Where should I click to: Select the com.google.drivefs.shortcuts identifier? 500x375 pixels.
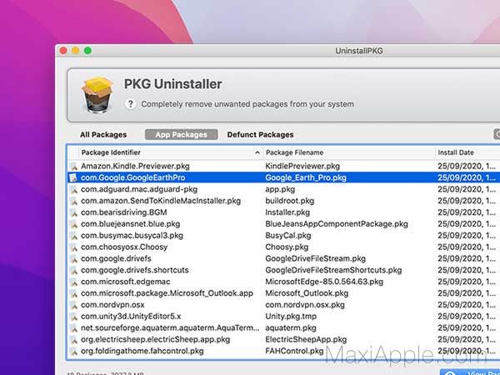point(134,270)
